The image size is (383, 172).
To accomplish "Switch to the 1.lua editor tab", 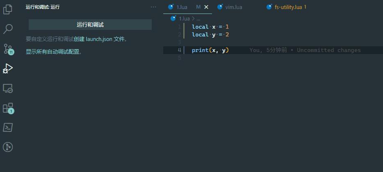I will point(182,7).
